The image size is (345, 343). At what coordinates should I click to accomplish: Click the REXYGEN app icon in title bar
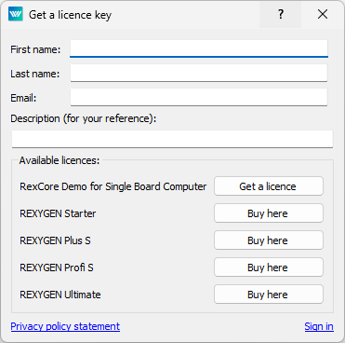click(16, 14)
